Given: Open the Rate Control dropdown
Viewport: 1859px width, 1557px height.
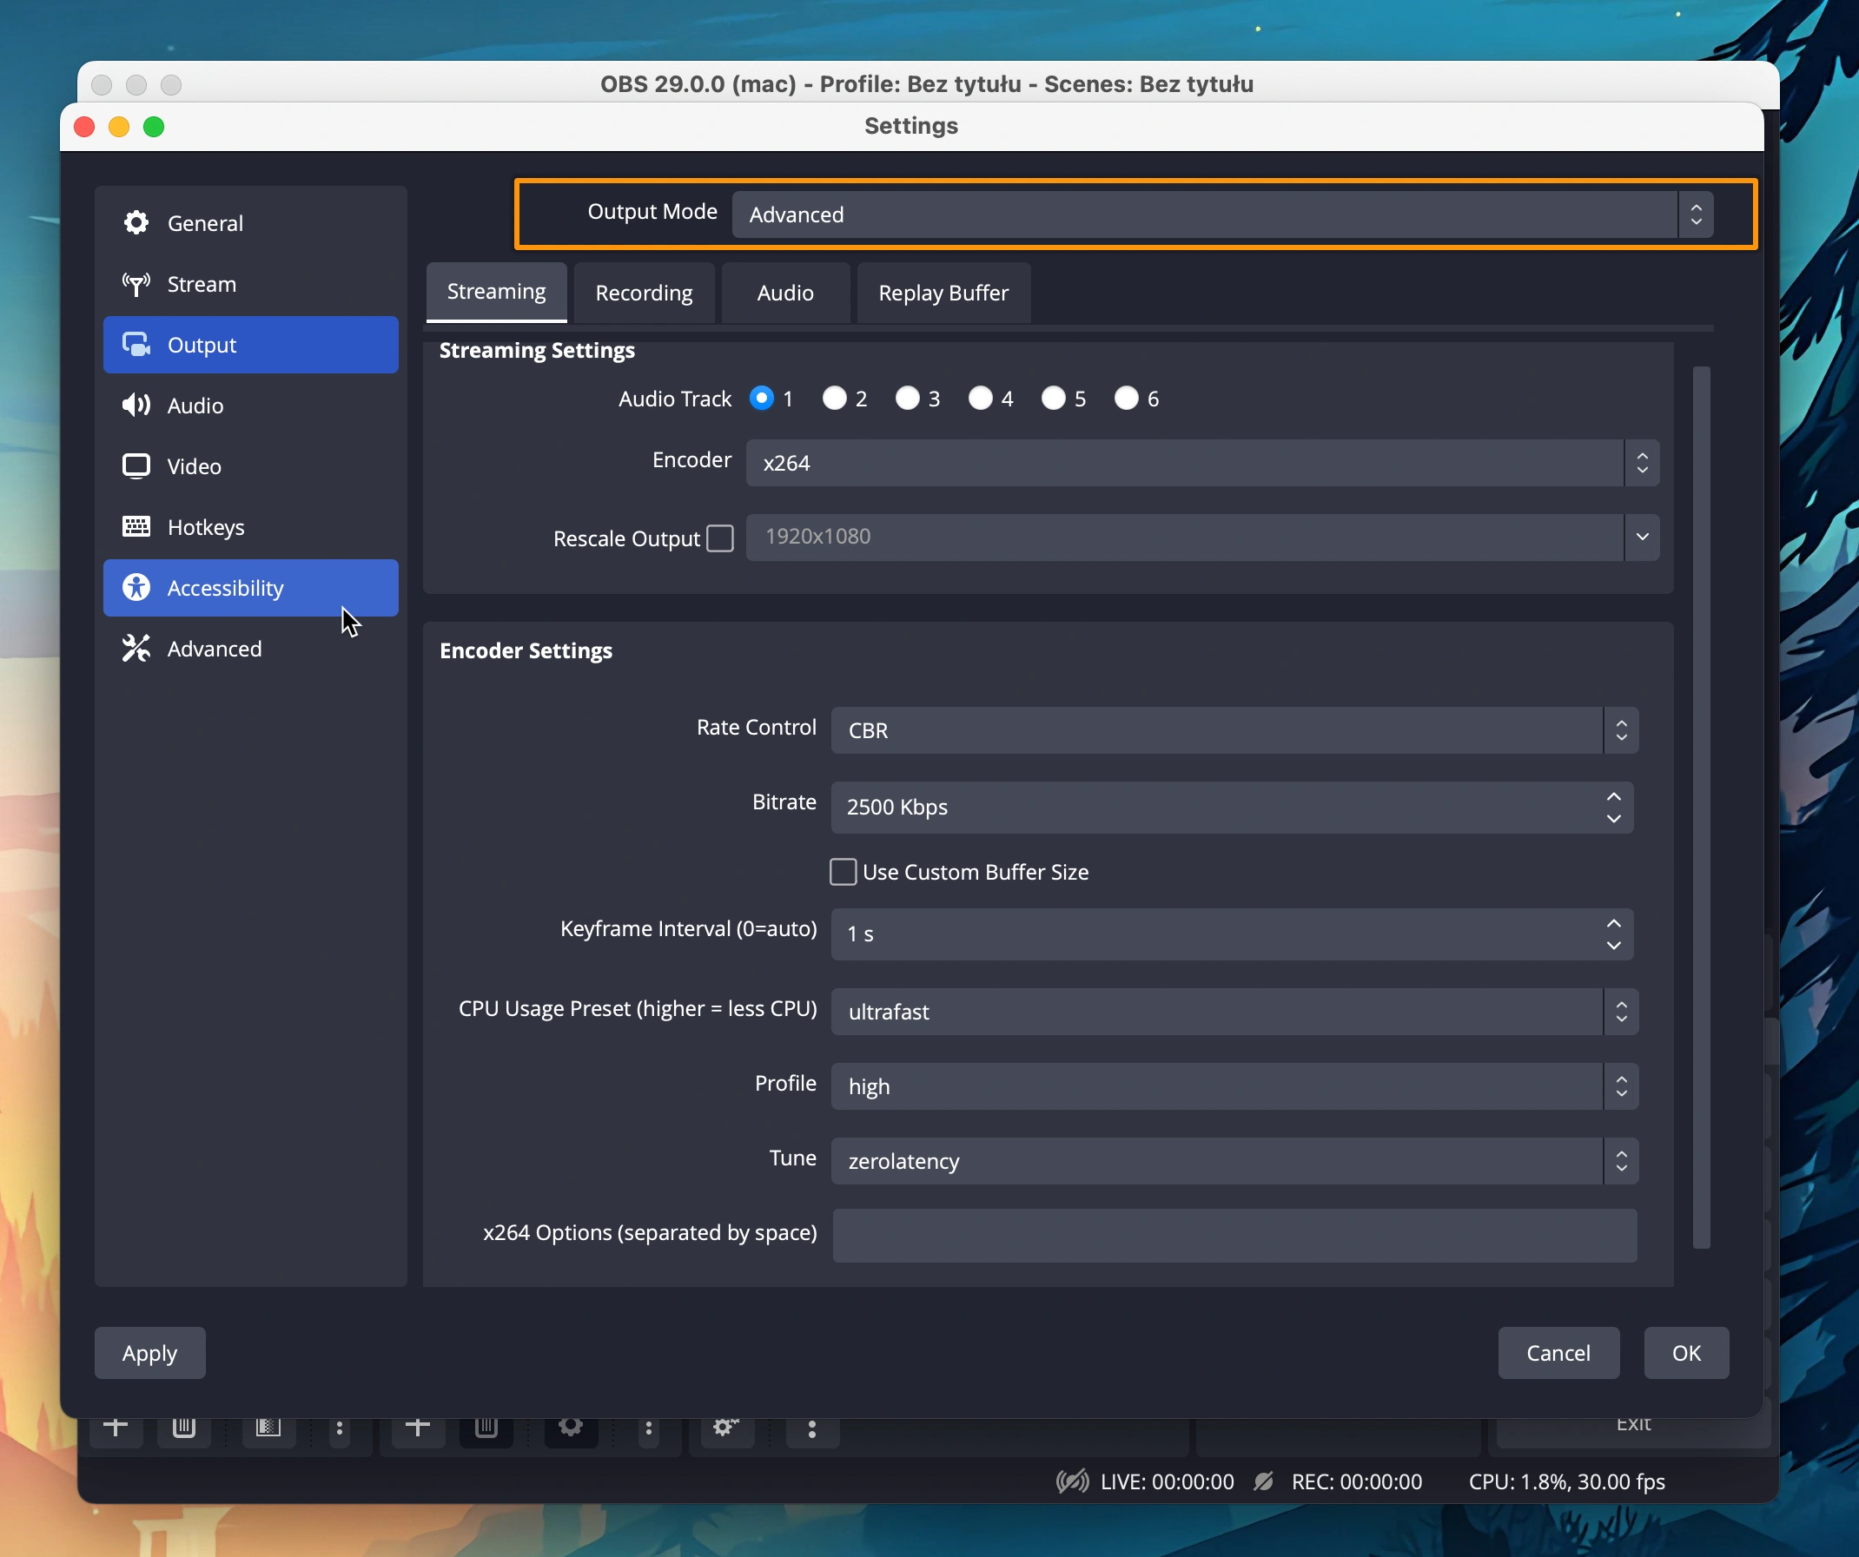Looking at the screenshot, I should coord(1234,730).
